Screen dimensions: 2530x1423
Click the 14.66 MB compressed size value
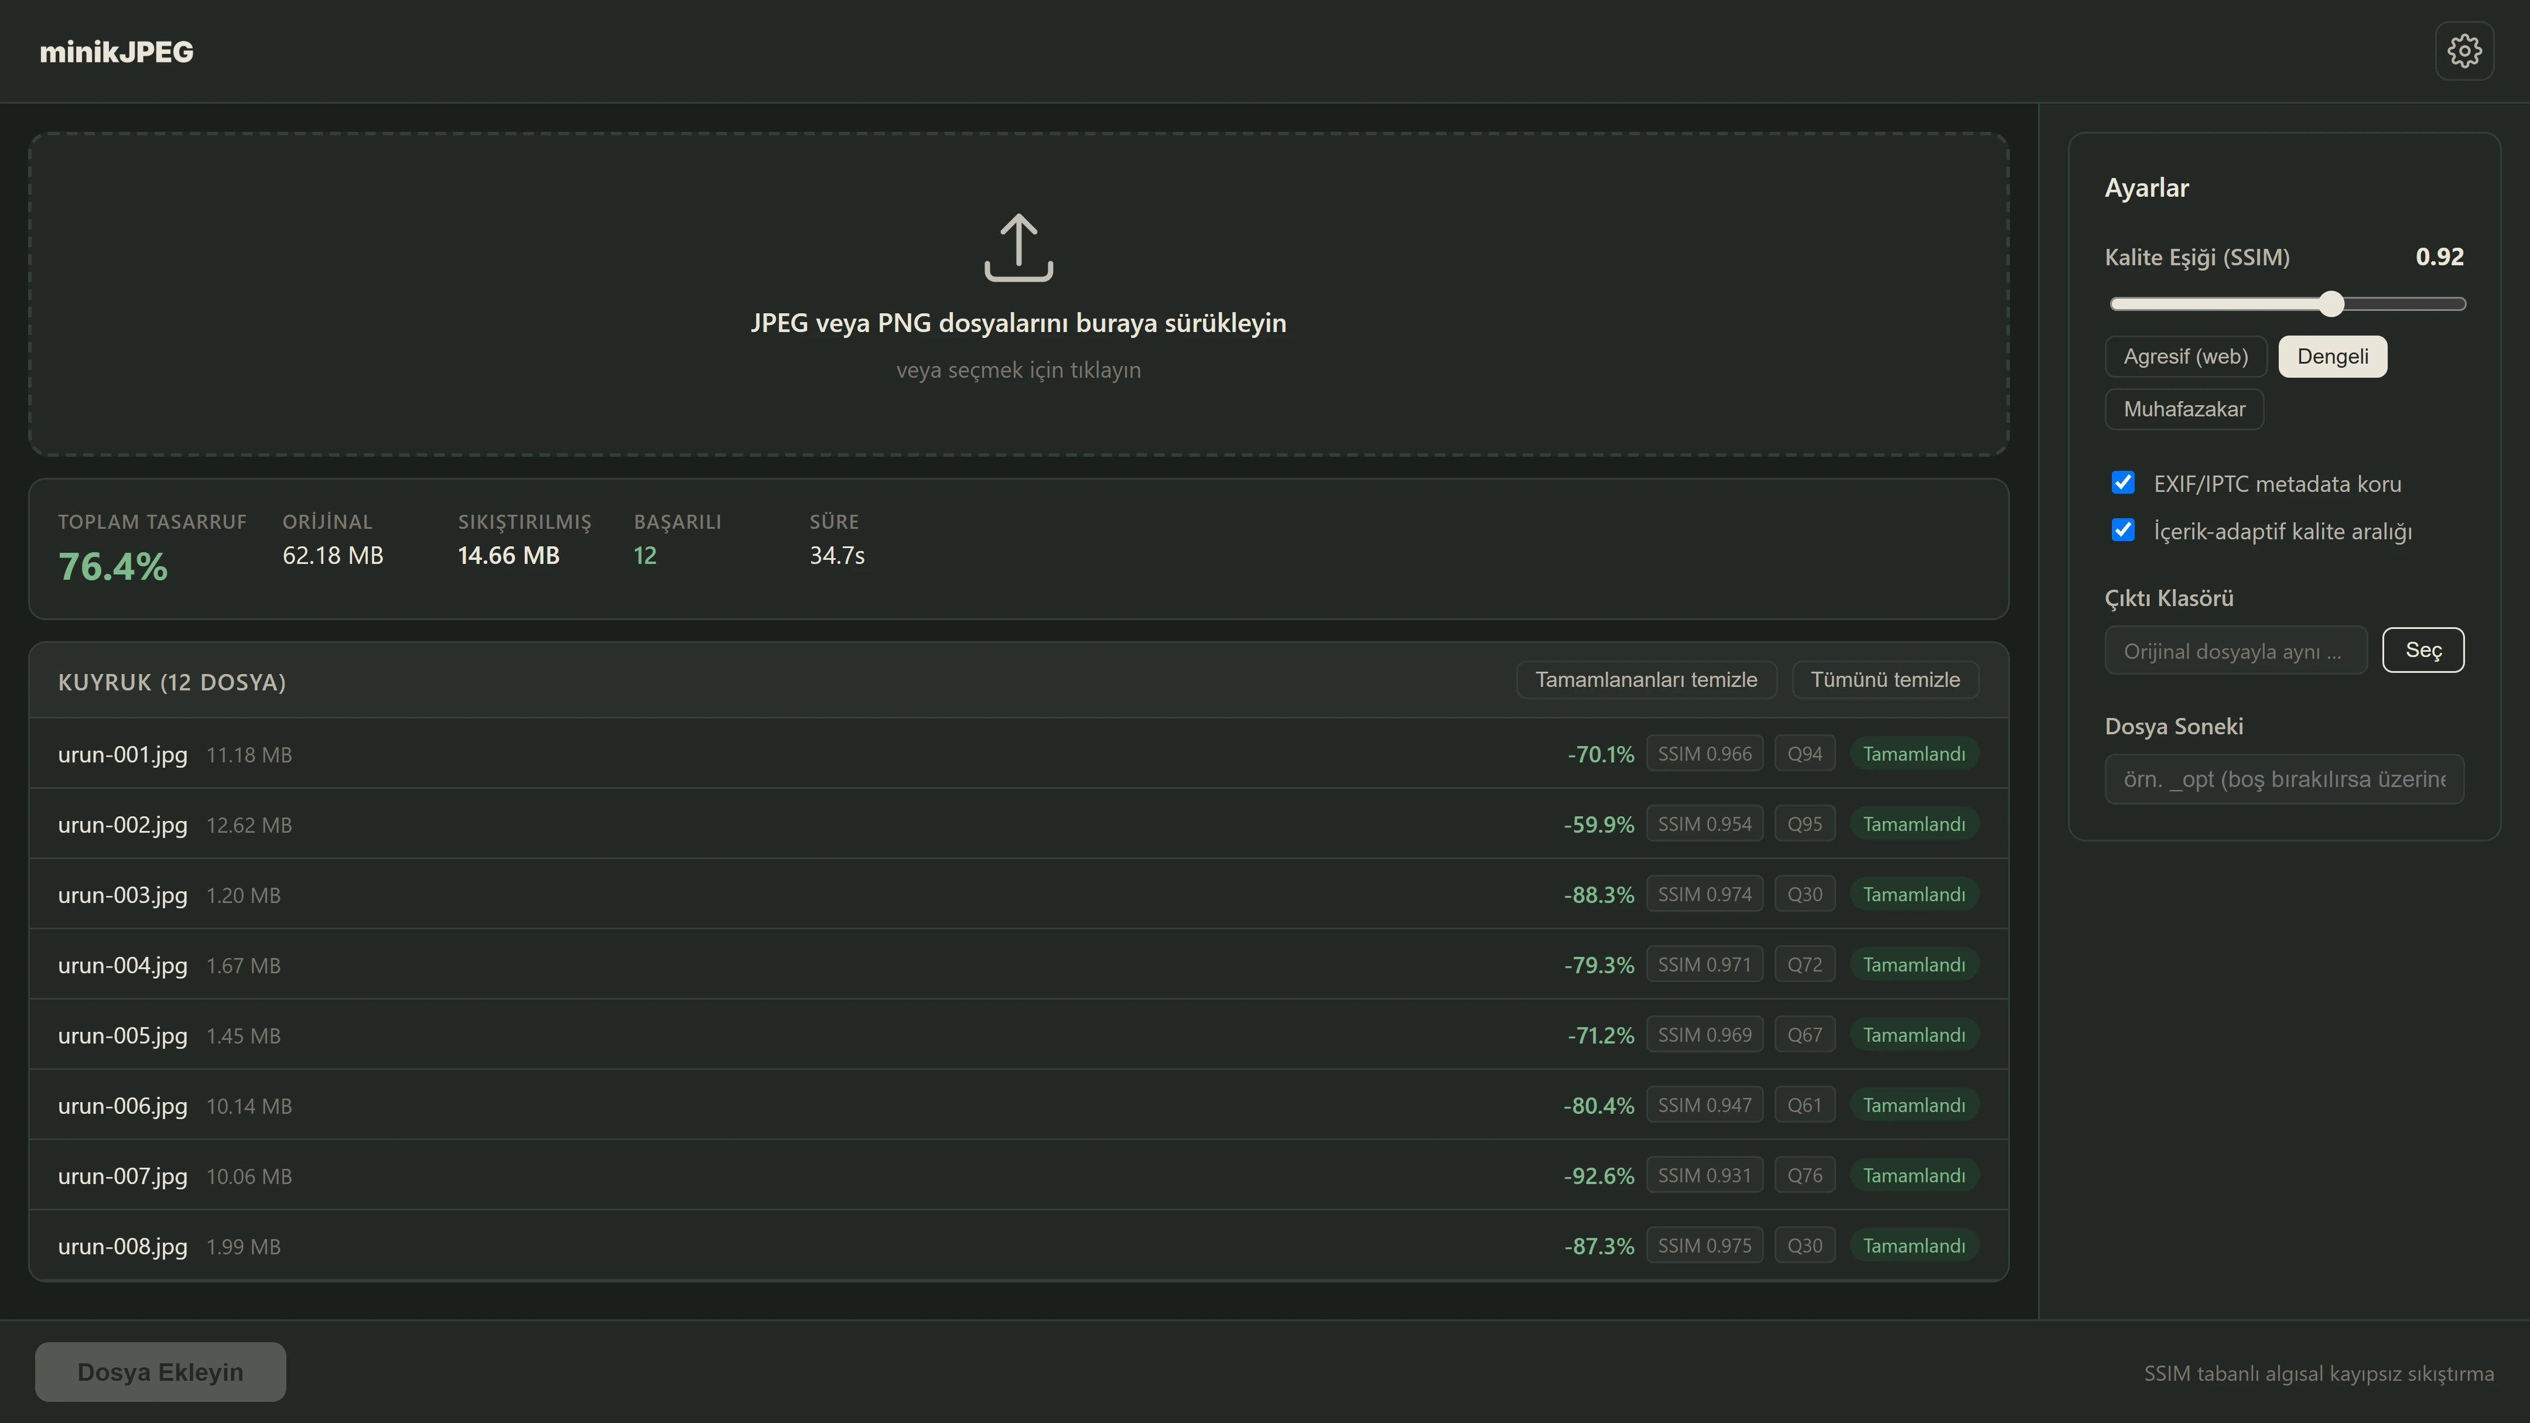pyautogui.click(x=509, y=555)
